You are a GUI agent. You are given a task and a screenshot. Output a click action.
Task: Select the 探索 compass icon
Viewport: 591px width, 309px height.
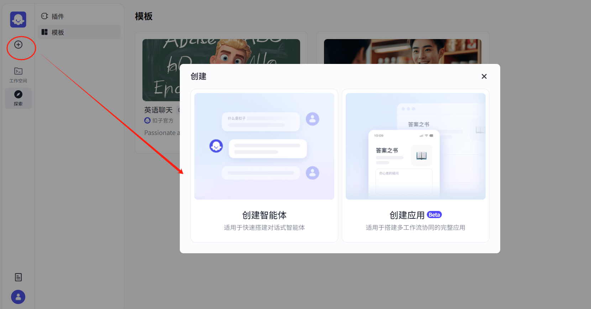[18, 94]
